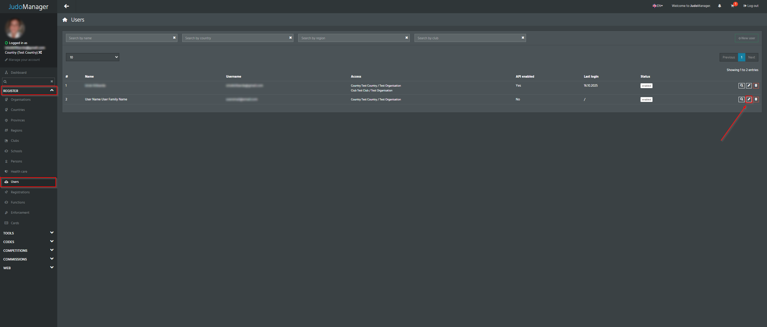Image resolution: width=767 pixels, height=327 pixels.
Task: Click the Log out link
Action: tap(751, 6)
